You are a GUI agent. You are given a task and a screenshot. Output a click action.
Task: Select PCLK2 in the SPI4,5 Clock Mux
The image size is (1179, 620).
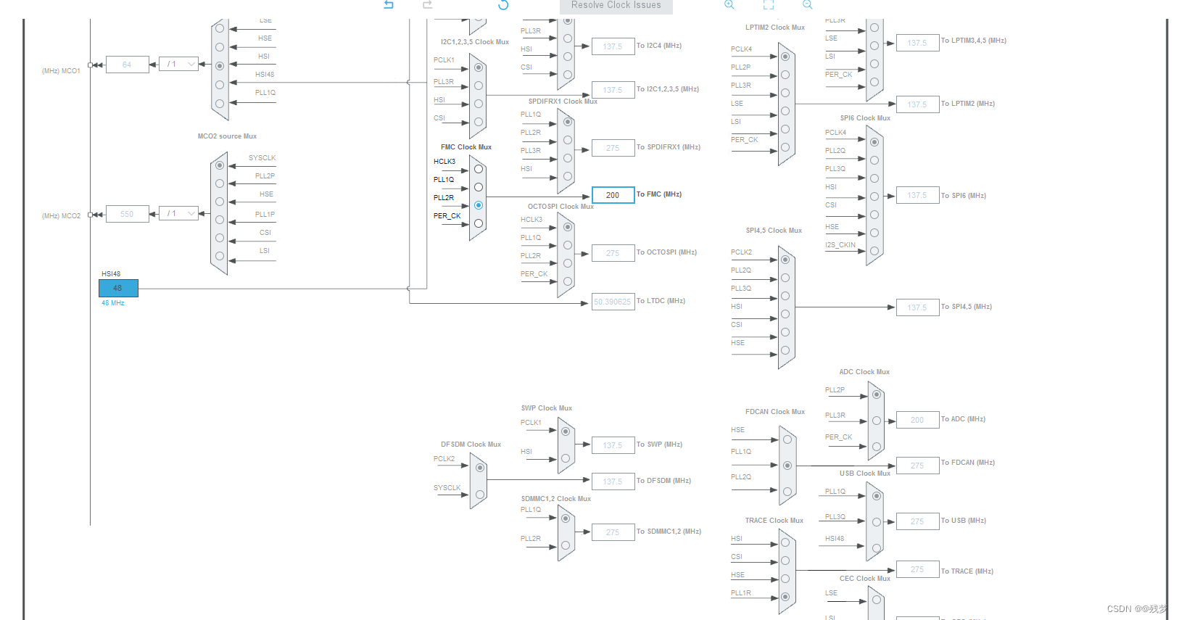785,260
